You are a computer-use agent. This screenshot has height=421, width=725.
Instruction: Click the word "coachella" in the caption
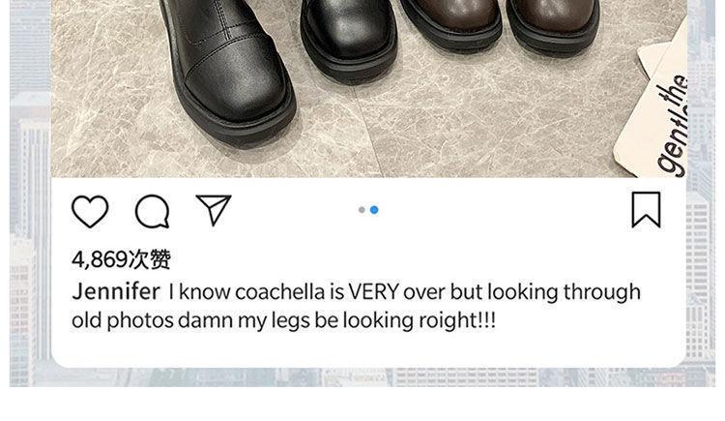(279, 291)
